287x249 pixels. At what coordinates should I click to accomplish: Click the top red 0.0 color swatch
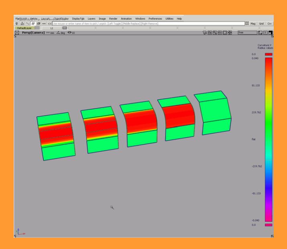point(269,54)
